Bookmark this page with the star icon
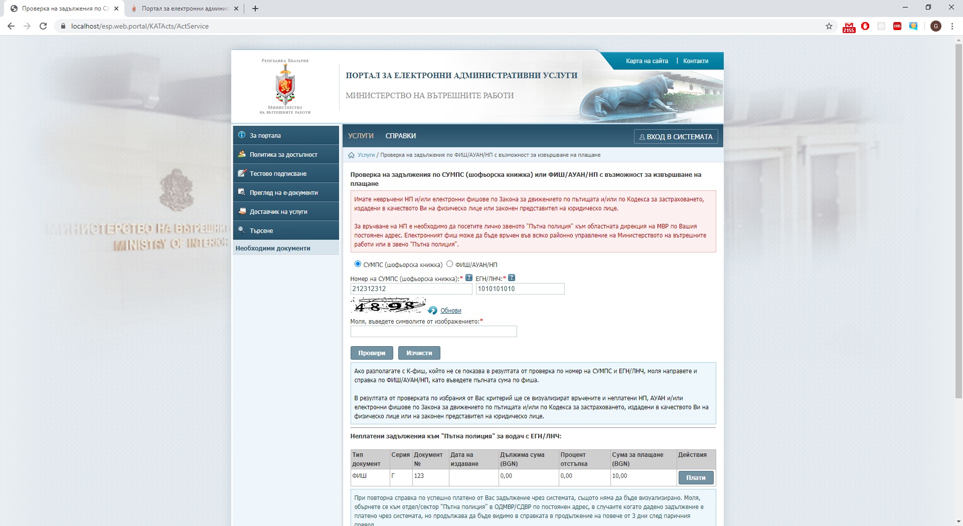Image resolution: width=963 pixels, height=526 pixels. pyautogui.click(x=829, y=26)
